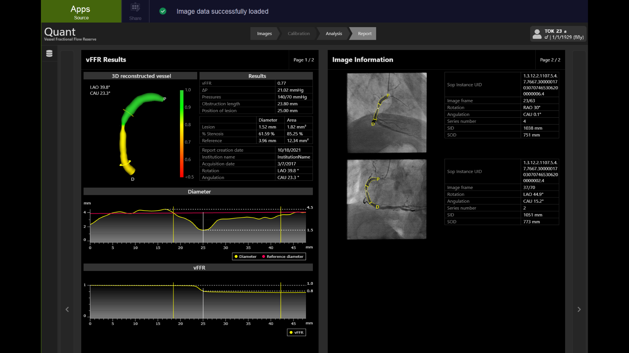This screenshot has width=629, height=353.
Task: Click the Quant application logo
Action: [60, 32]
